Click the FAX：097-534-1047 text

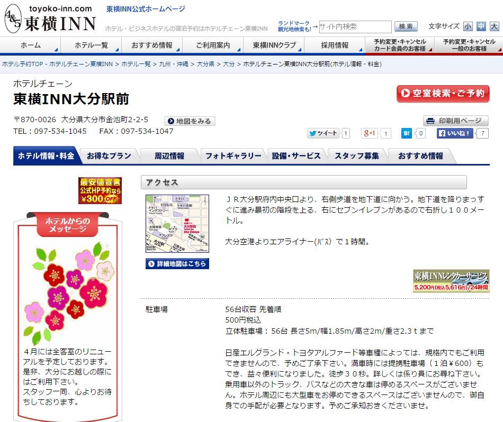point(136,131)
